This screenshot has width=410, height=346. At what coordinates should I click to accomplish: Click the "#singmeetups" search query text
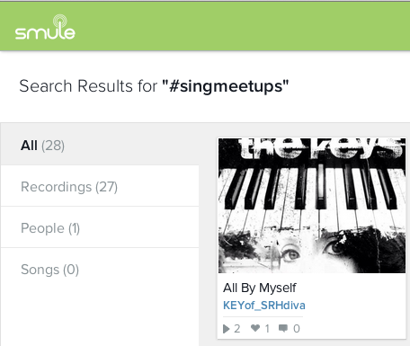coord(226,86)
